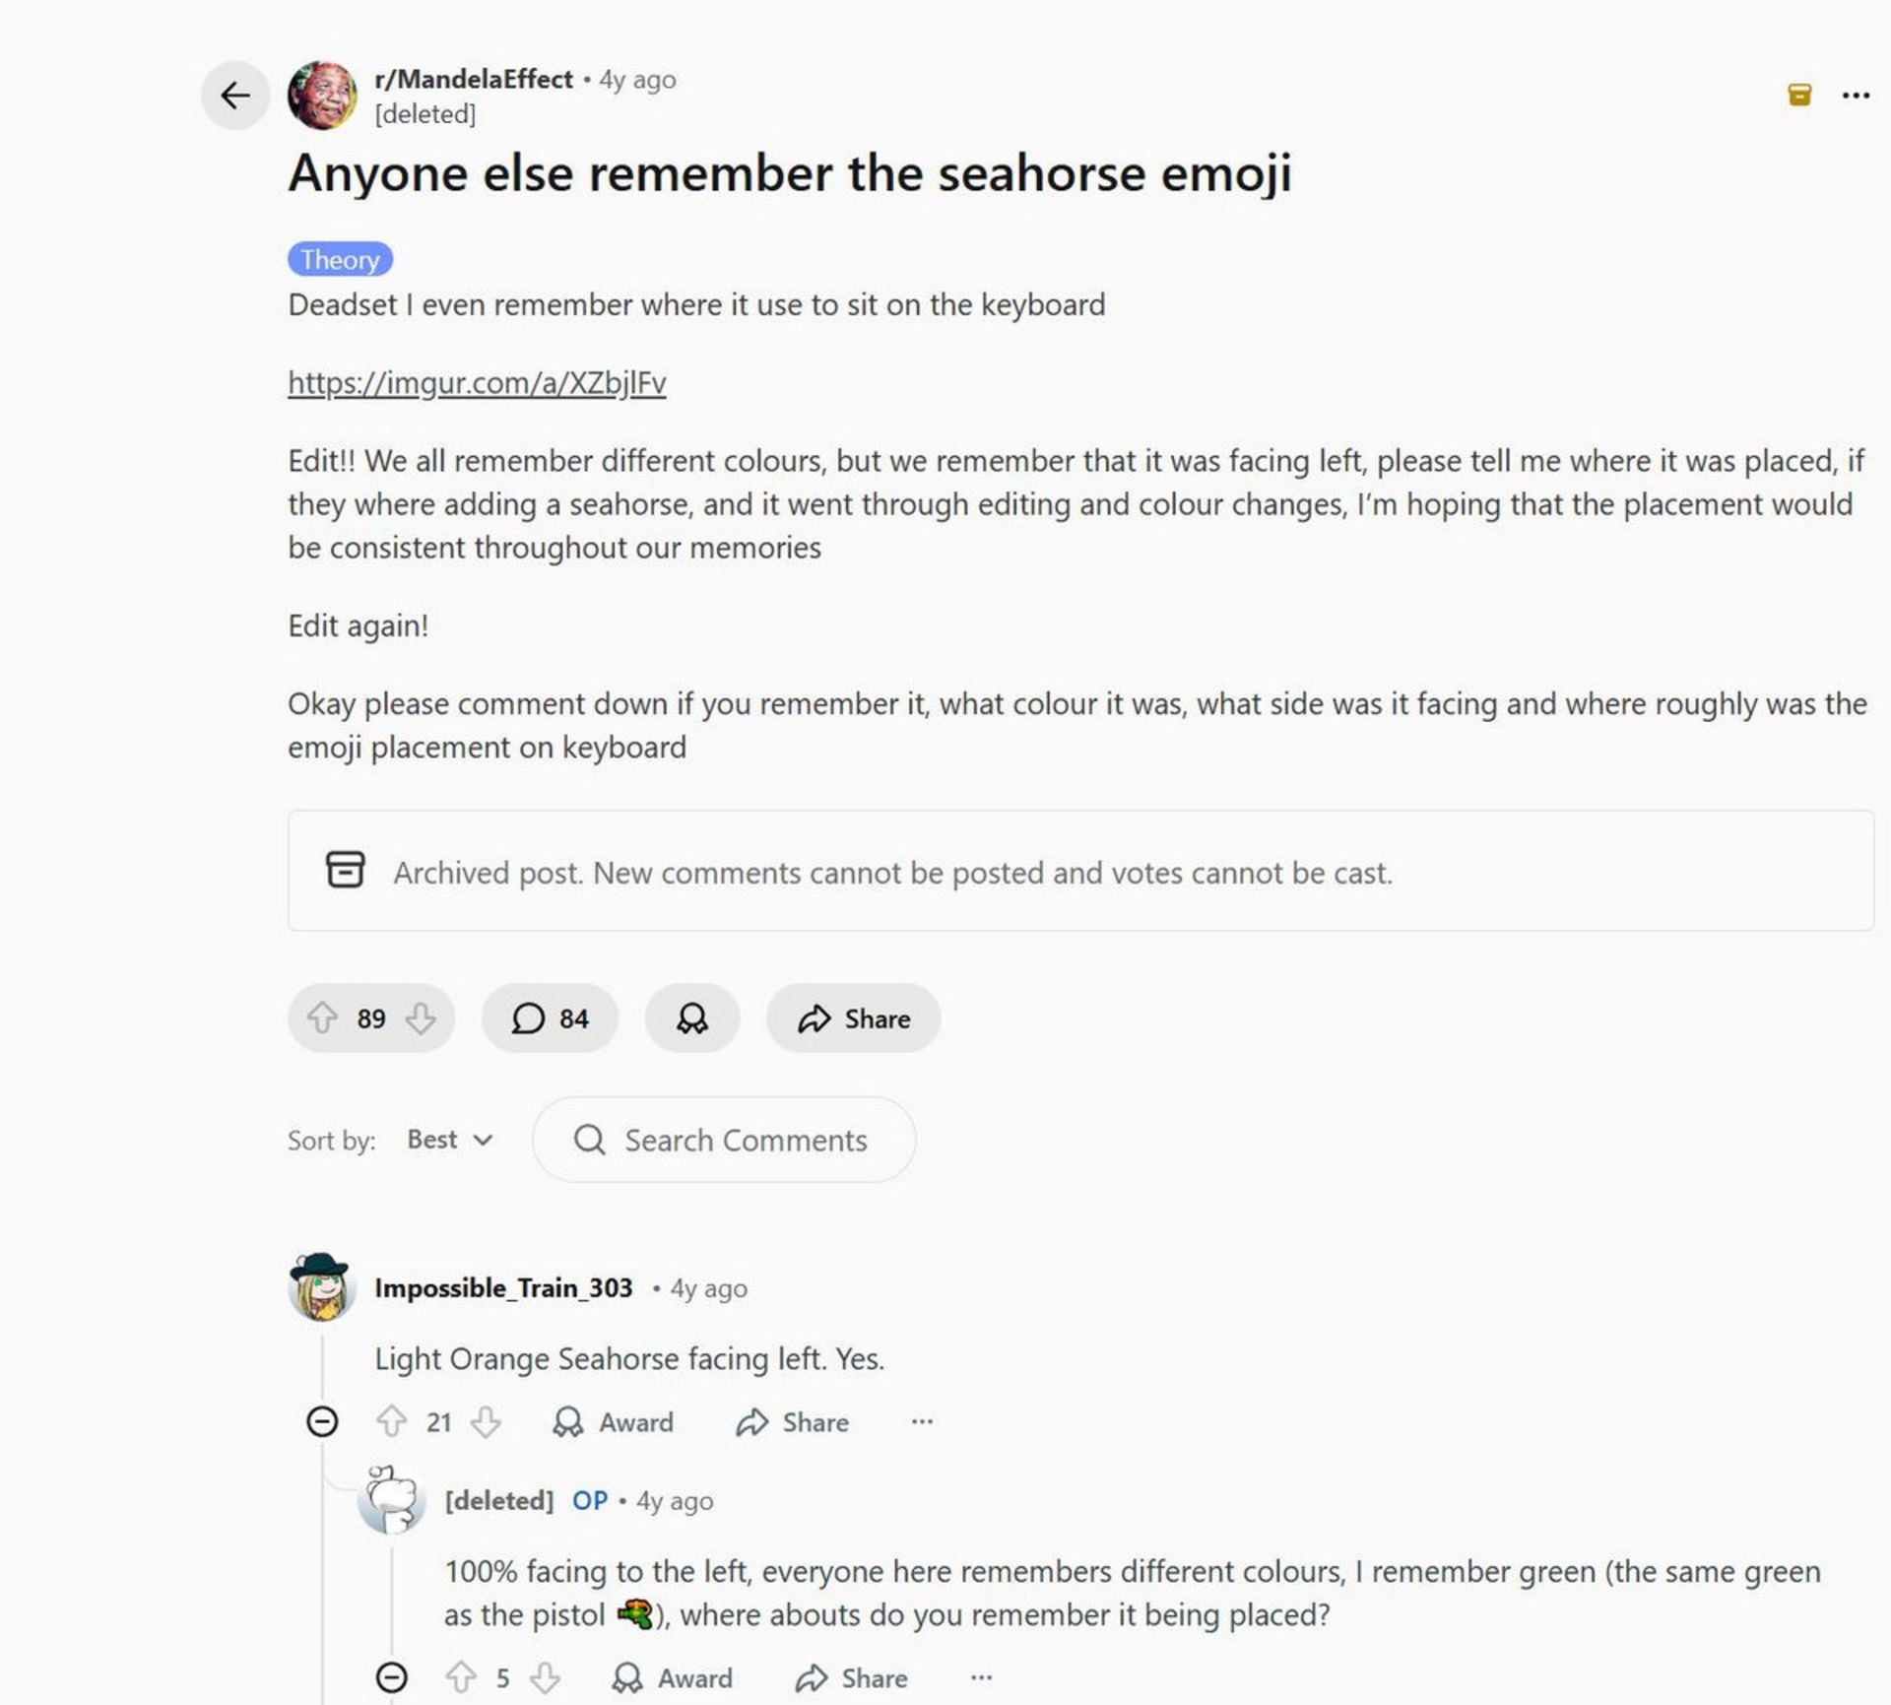The width and height of the screenshot is (1891, 1705).
Task: Select the Theory flair tag
Action: click(340, 259)
